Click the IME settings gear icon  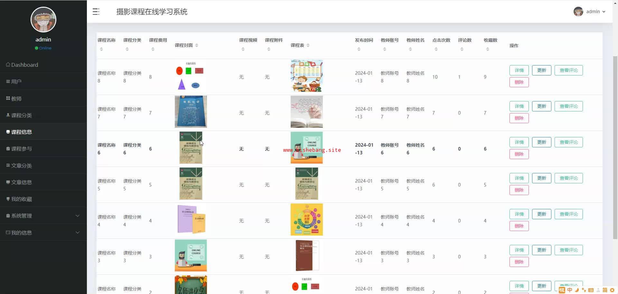[x=612, y=290]
